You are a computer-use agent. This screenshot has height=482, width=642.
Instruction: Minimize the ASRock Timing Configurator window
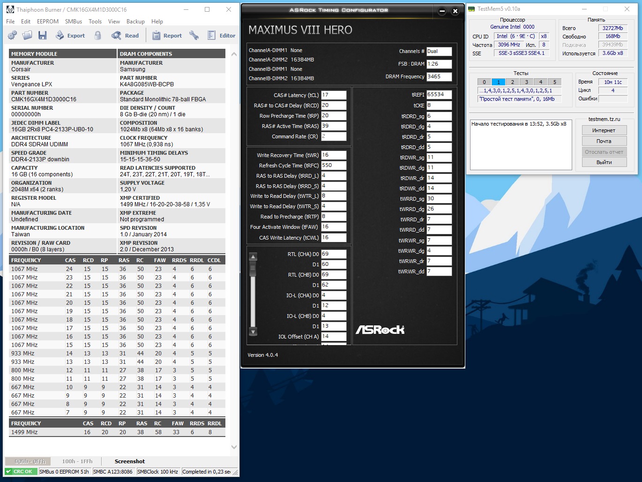[442, 11]
